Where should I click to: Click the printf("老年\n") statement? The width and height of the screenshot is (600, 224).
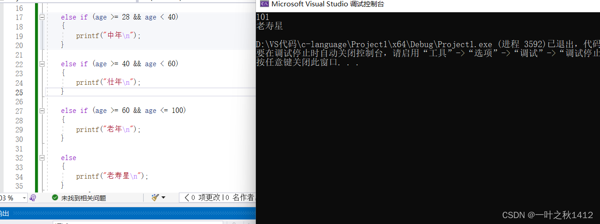click(108, 130)
